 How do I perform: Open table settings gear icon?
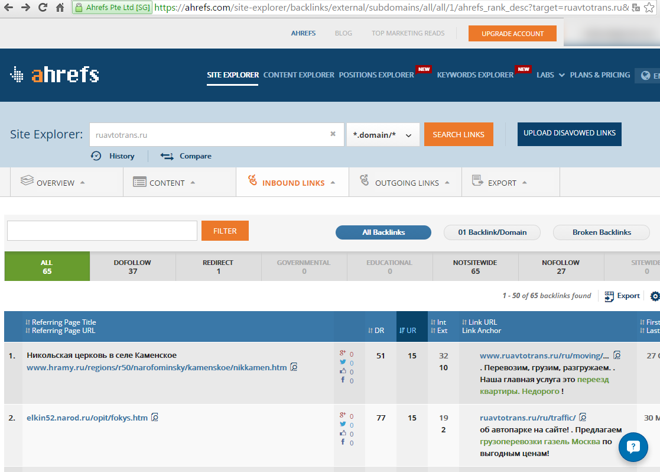(x=655, y=296)
